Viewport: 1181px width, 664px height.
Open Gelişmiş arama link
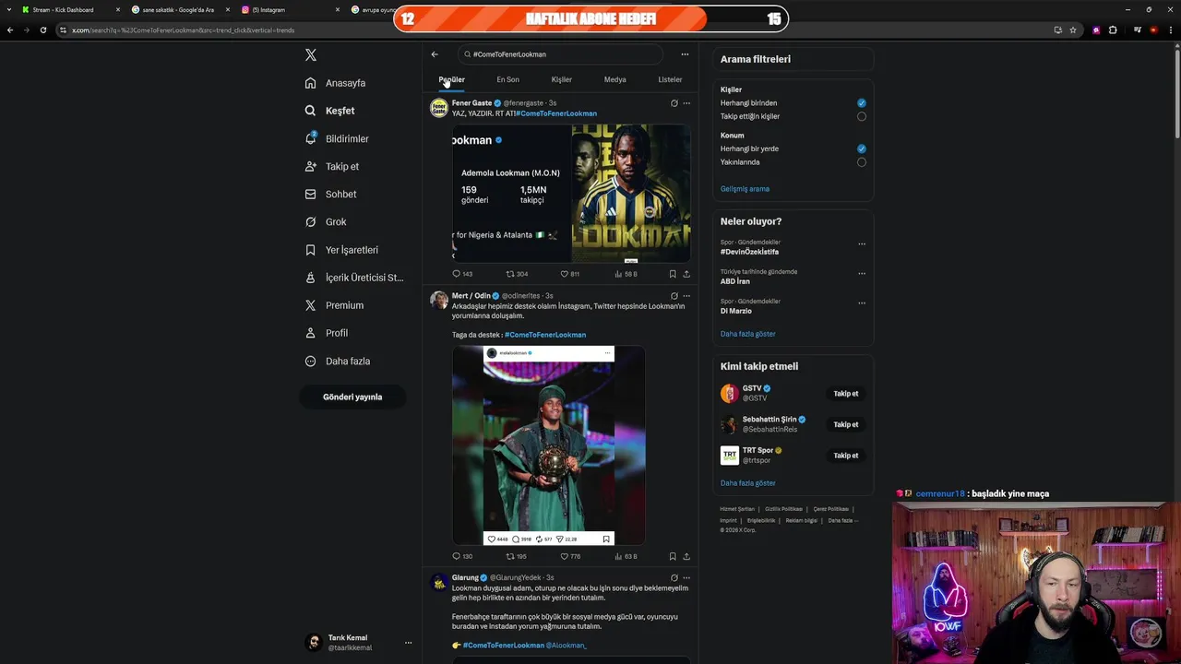point(745,189)
